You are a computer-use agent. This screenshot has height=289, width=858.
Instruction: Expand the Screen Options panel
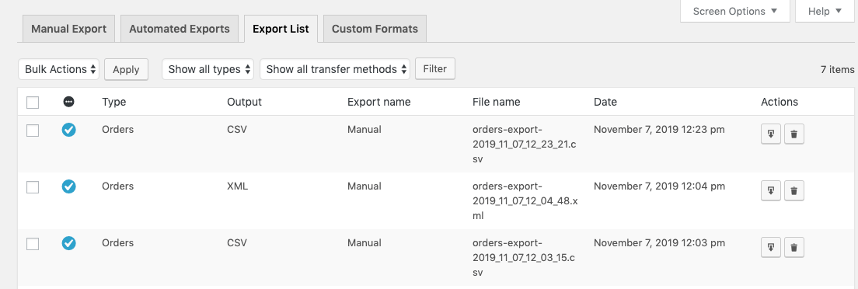[735, 11]
